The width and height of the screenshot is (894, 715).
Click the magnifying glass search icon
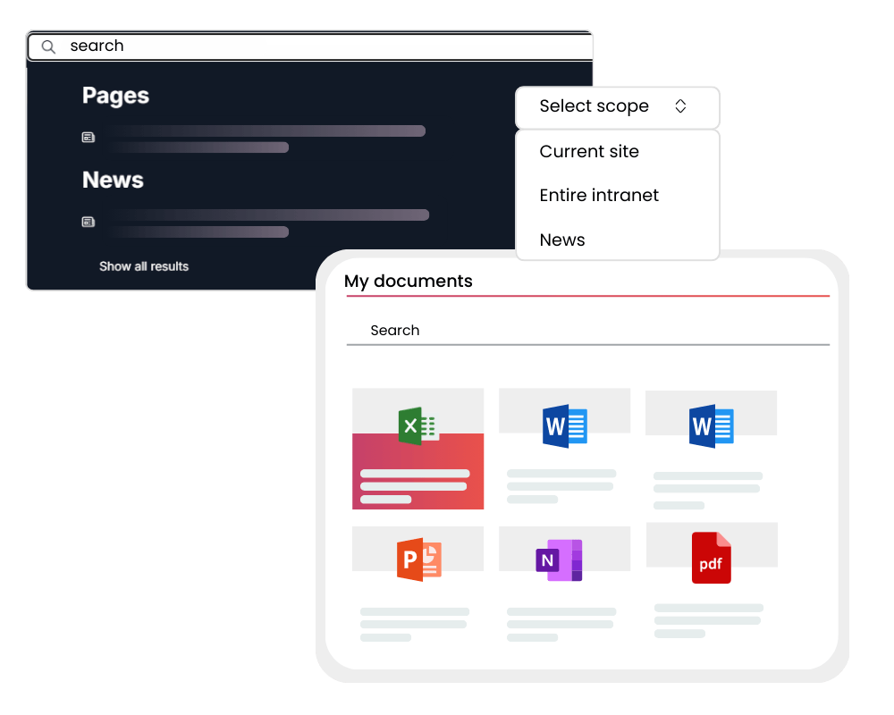point(49,46)
